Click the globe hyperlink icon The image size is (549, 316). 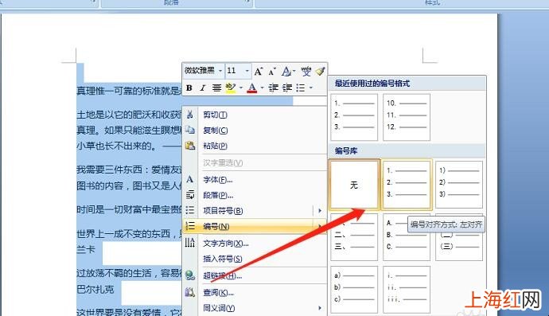(190, 275)
